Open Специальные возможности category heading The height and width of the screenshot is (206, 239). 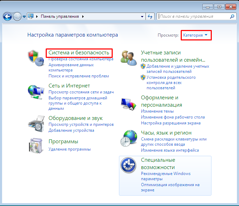(x=158, y=163)
